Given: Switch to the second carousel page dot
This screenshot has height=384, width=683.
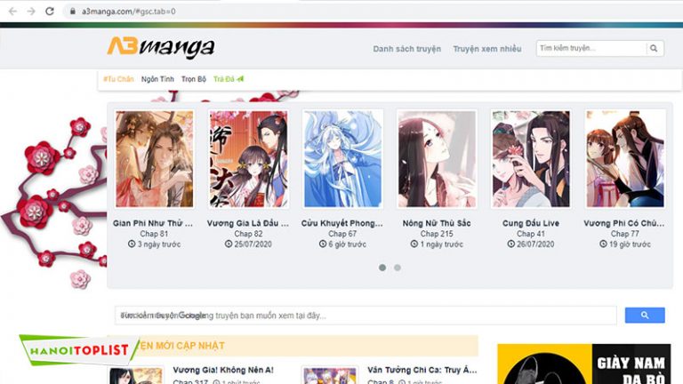Looking at the screenshot, I should tap(398, 267).
